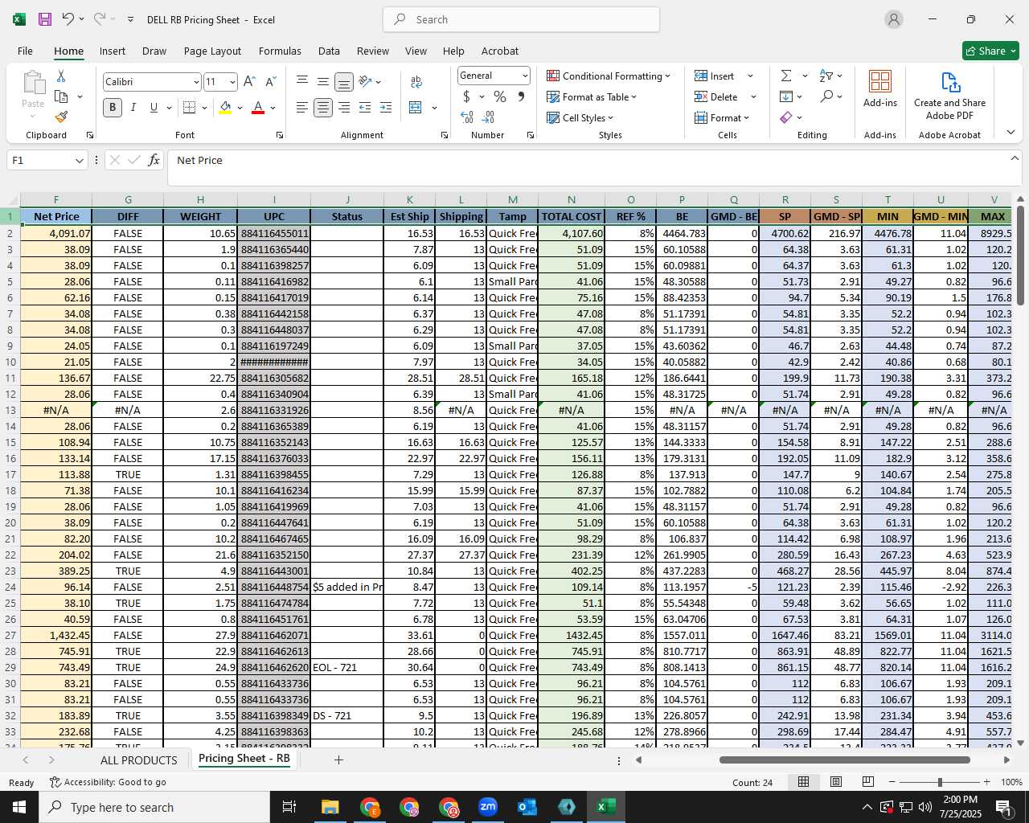Open the General number format dropdown
The width and height of the screenshot is (1029, 823).
click(x=525, y=76)
